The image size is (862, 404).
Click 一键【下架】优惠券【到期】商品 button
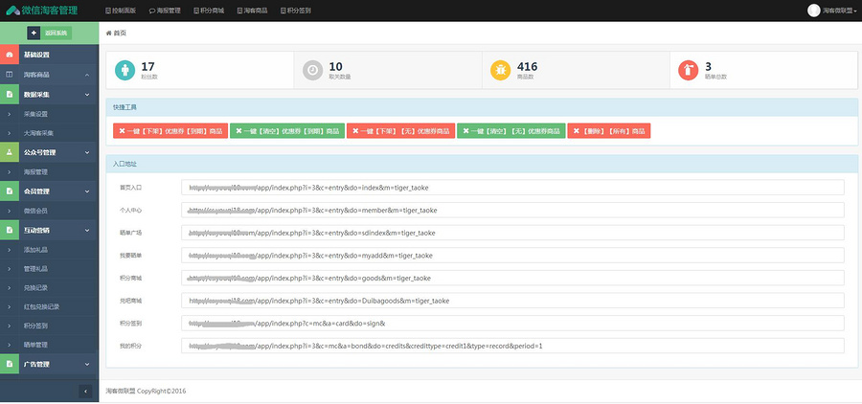point(170,131)
